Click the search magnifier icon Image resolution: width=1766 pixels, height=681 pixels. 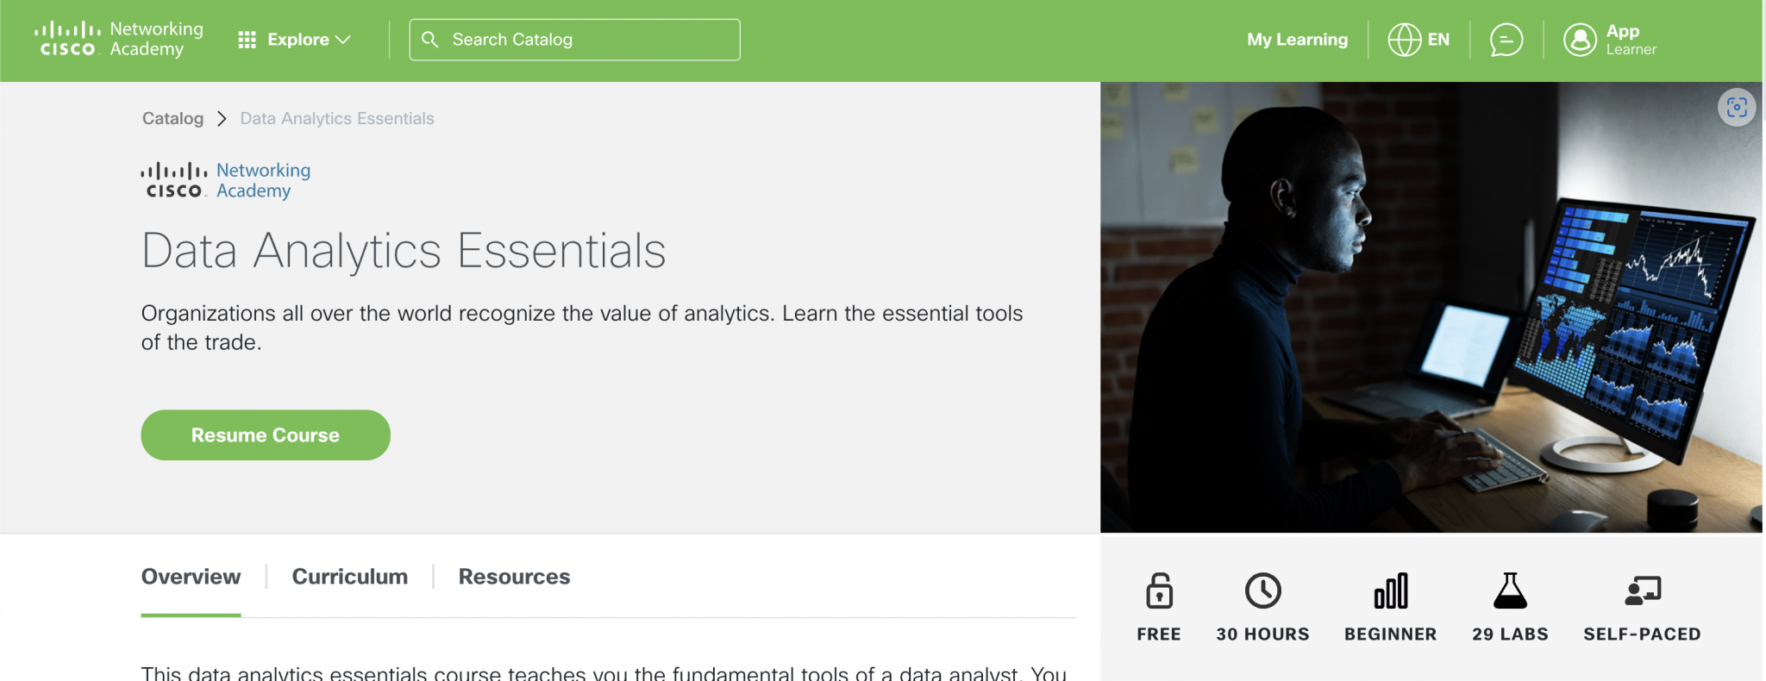point(429,40)
